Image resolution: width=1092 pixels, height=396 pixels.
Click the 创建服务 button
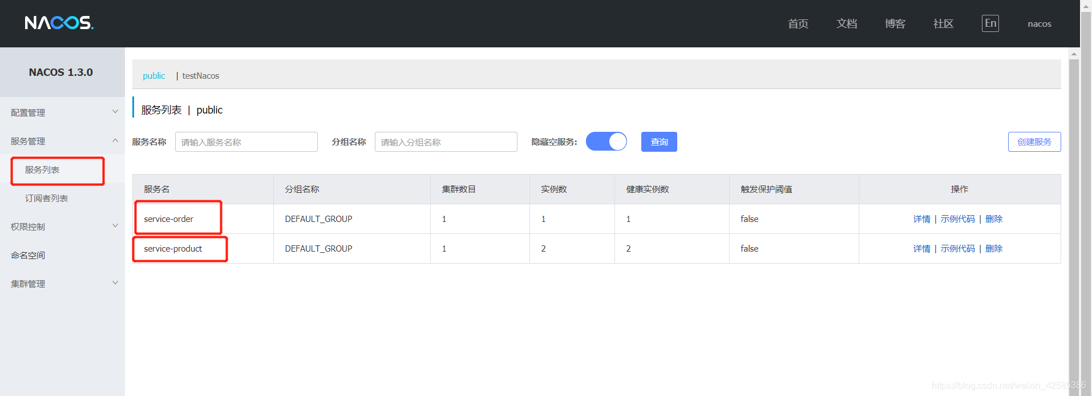coord(1034,142)
